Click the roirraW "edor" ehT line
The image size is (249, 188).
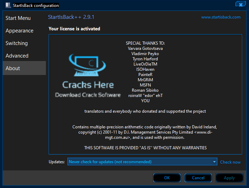(145, 96)
